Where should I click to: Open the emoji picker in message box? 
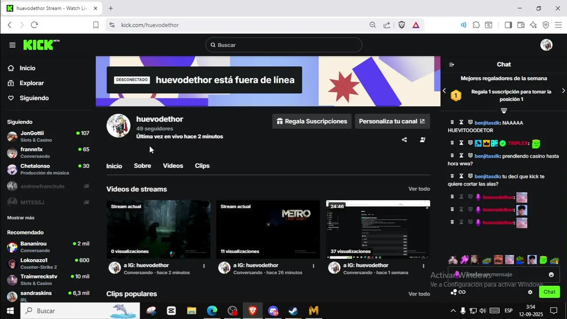pyautogui.click(x=551, y=274)
